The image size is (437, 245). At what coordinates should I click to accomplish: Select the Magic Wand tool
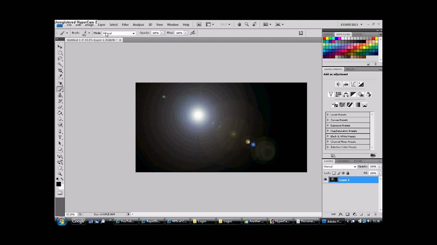click(60, 64)
